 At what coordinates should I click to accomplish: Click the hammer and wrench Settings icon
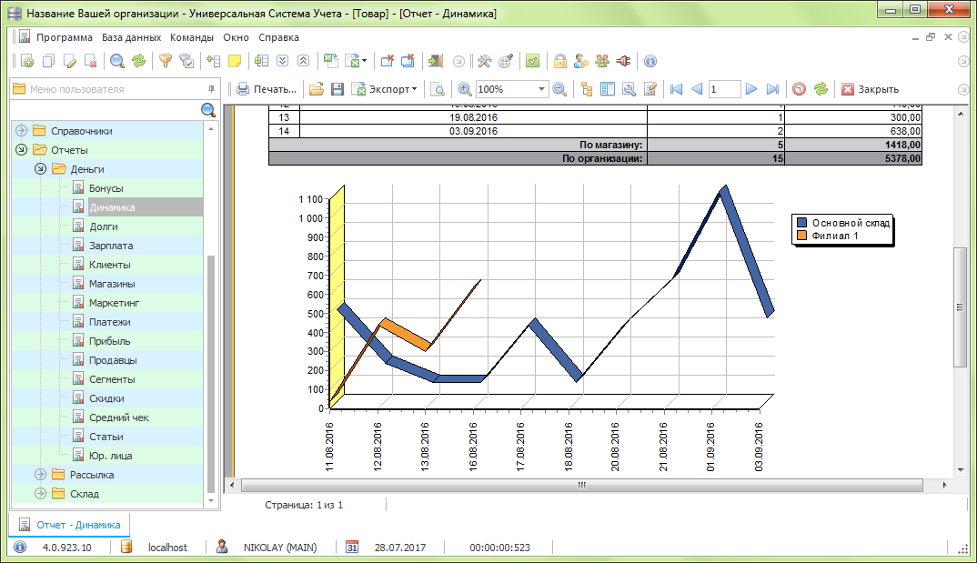485,61
